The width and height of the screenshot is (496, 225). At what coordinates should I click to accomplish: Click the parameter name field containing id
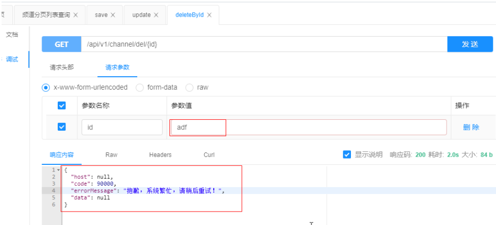coord(122,127)
